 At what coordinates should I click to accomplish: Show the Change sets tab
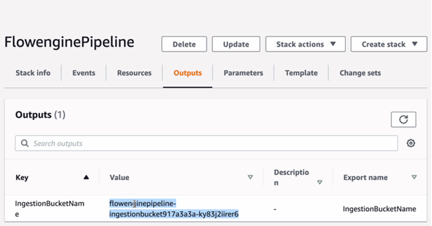pyautogui.click(x=360, y=73)
